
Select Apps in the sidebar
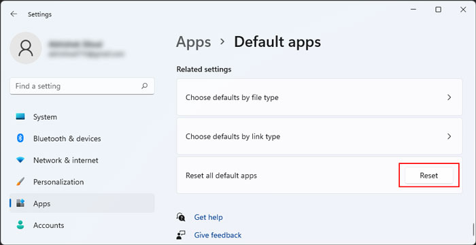point(82,203)
